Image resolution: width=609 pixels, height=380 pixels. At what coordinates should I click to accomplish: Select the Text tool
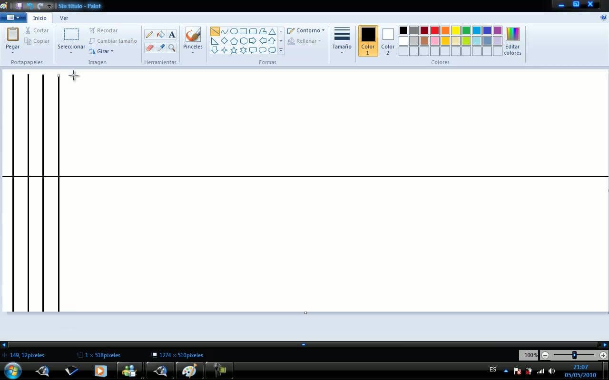point(172,34)
